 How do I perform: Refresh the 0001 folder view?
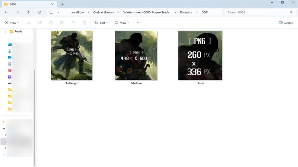pos(39,12)
